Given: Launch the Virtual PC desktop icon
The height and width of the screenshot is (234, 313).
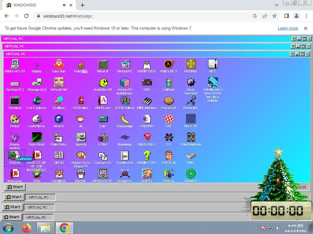Looking at the screenshot, I should coord(125,66).
